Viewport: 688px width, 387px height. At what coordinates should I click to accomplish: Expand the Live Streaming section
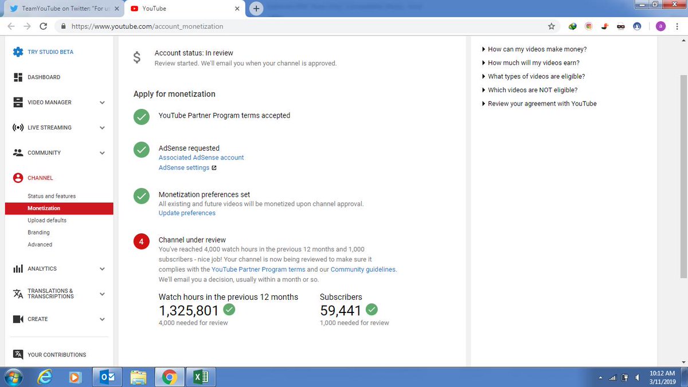tap(102, 128)
